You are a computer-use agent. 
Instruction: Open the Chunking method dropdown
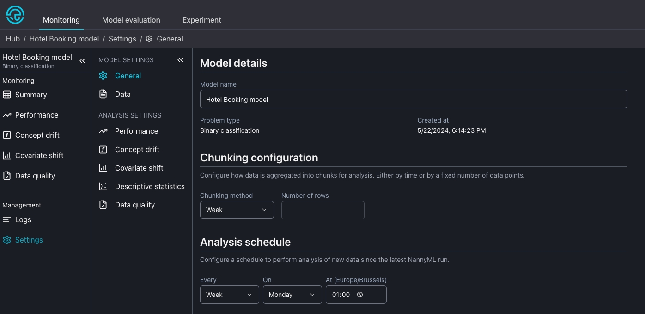[x=237, y=210]
